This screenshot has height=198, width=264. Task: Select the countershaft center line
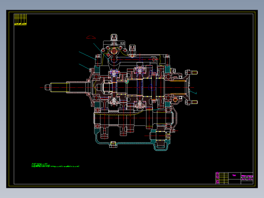pos(134,118)
